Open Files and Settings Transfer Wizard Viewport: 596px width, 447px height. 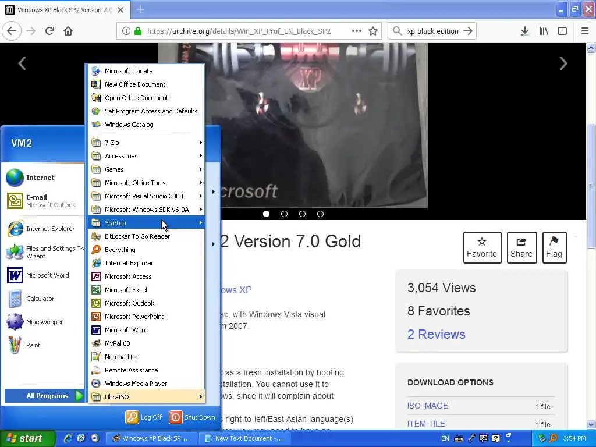click(x=45, y=252)
